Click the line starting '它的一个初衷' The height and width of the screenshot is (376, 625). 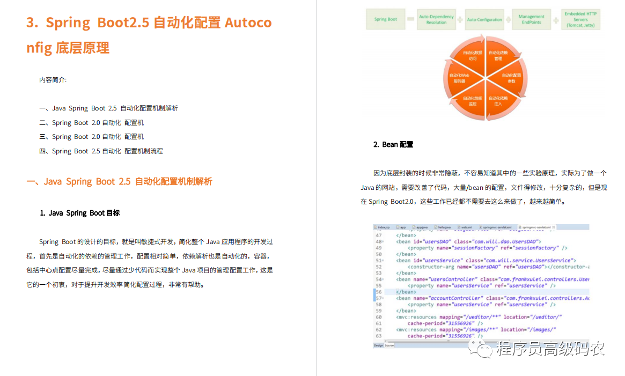pos(117,284)
